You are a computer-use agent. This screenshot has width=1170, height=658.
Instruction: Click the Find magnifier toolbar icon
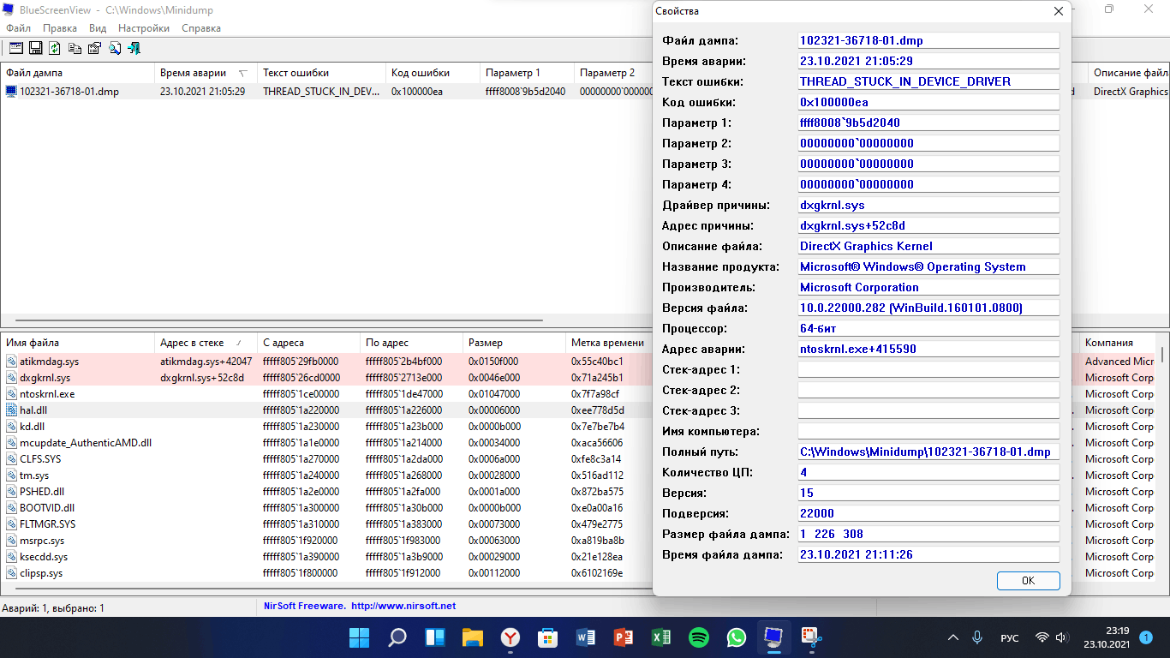(x=114, y=48)
